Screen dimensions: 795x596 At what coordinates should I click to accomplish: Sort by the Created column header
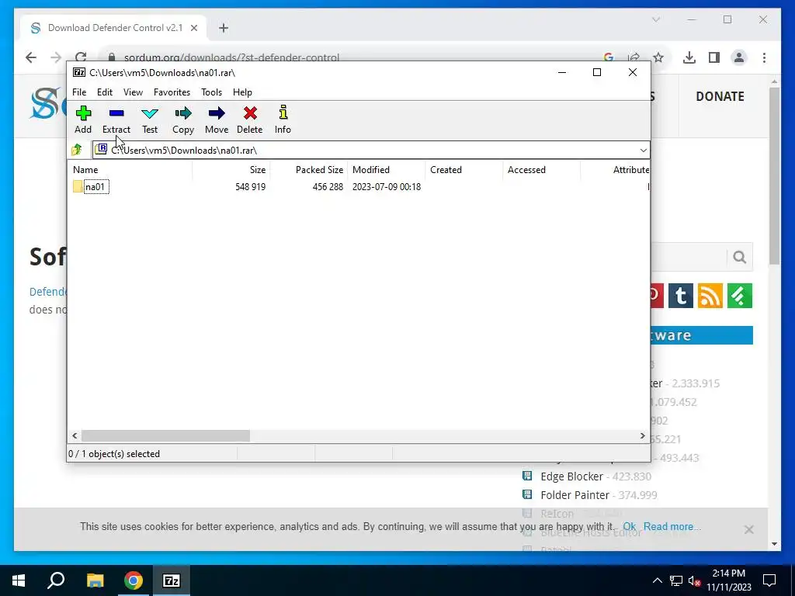pyautogui.click(x=464, y=170)
